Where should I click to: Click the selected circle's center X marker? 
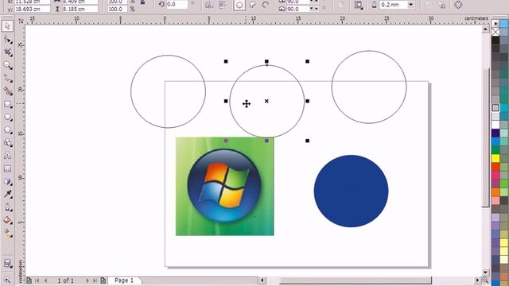266,101
